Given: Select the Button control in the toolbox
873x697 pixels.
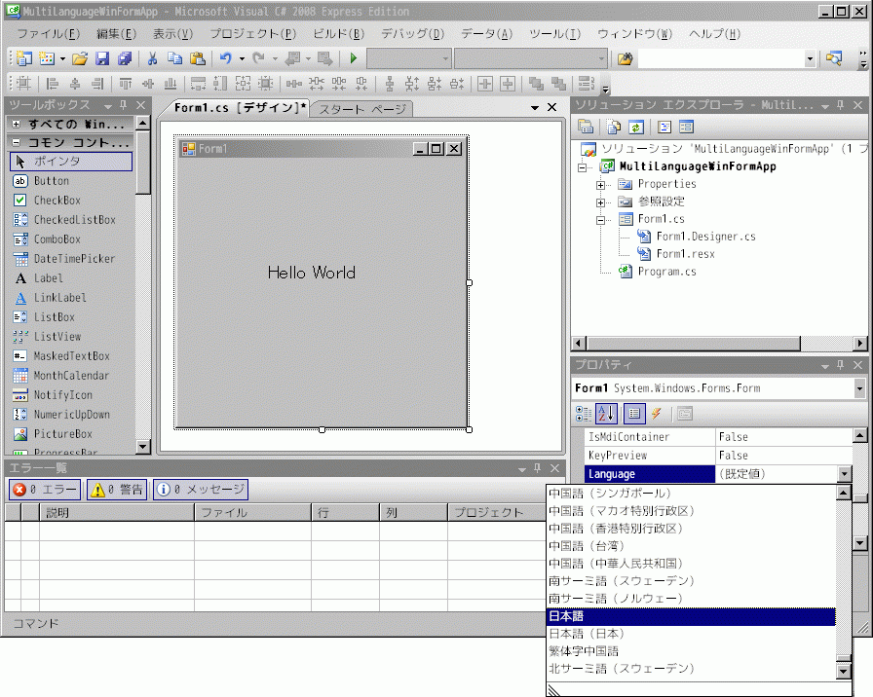Looking at the screenshot, I should (71, 181).
